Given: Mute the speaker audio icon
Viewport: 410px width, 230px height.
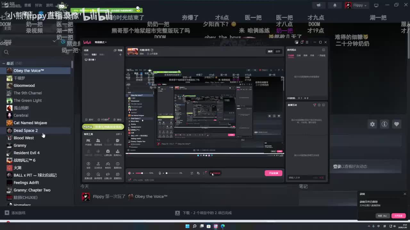Looking at the screenshot, I should (x=130, y=173).
